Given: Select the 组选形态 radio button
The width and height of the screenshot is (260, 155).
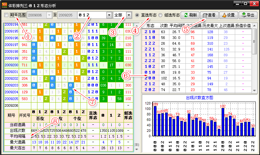Looking at the screenshot, I should (x=160, y=15).
